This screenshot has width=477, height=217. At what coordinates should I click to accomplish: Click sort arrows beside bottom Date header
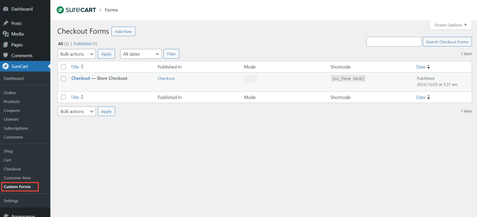[x=429, y=97]
